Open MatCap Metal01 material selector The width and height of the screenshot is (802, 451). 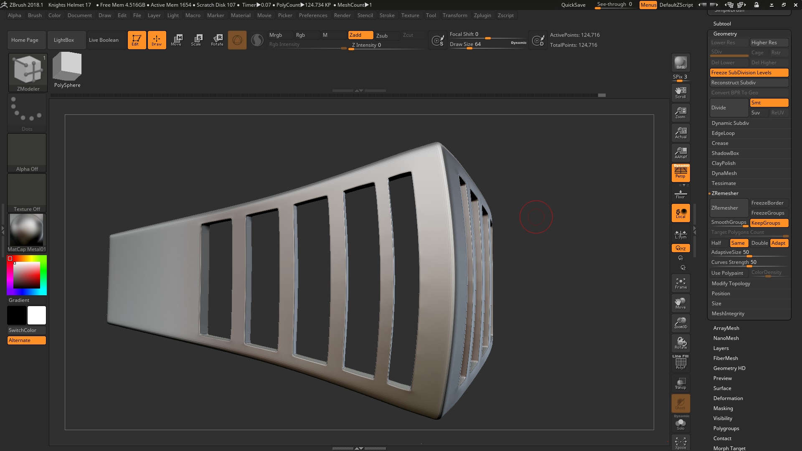[27, 233]
